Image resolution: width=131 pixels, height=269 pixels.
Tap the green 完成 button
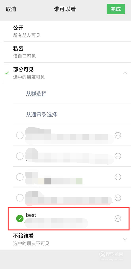click(116, 9)
